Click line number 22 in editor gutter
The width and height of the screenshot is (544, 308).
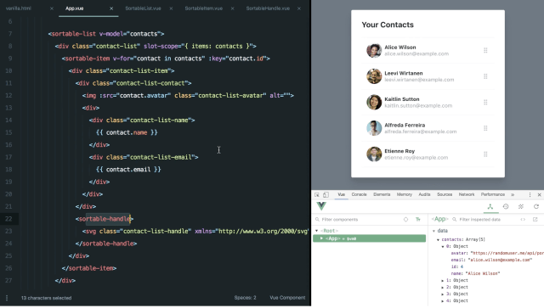(8, 219)
